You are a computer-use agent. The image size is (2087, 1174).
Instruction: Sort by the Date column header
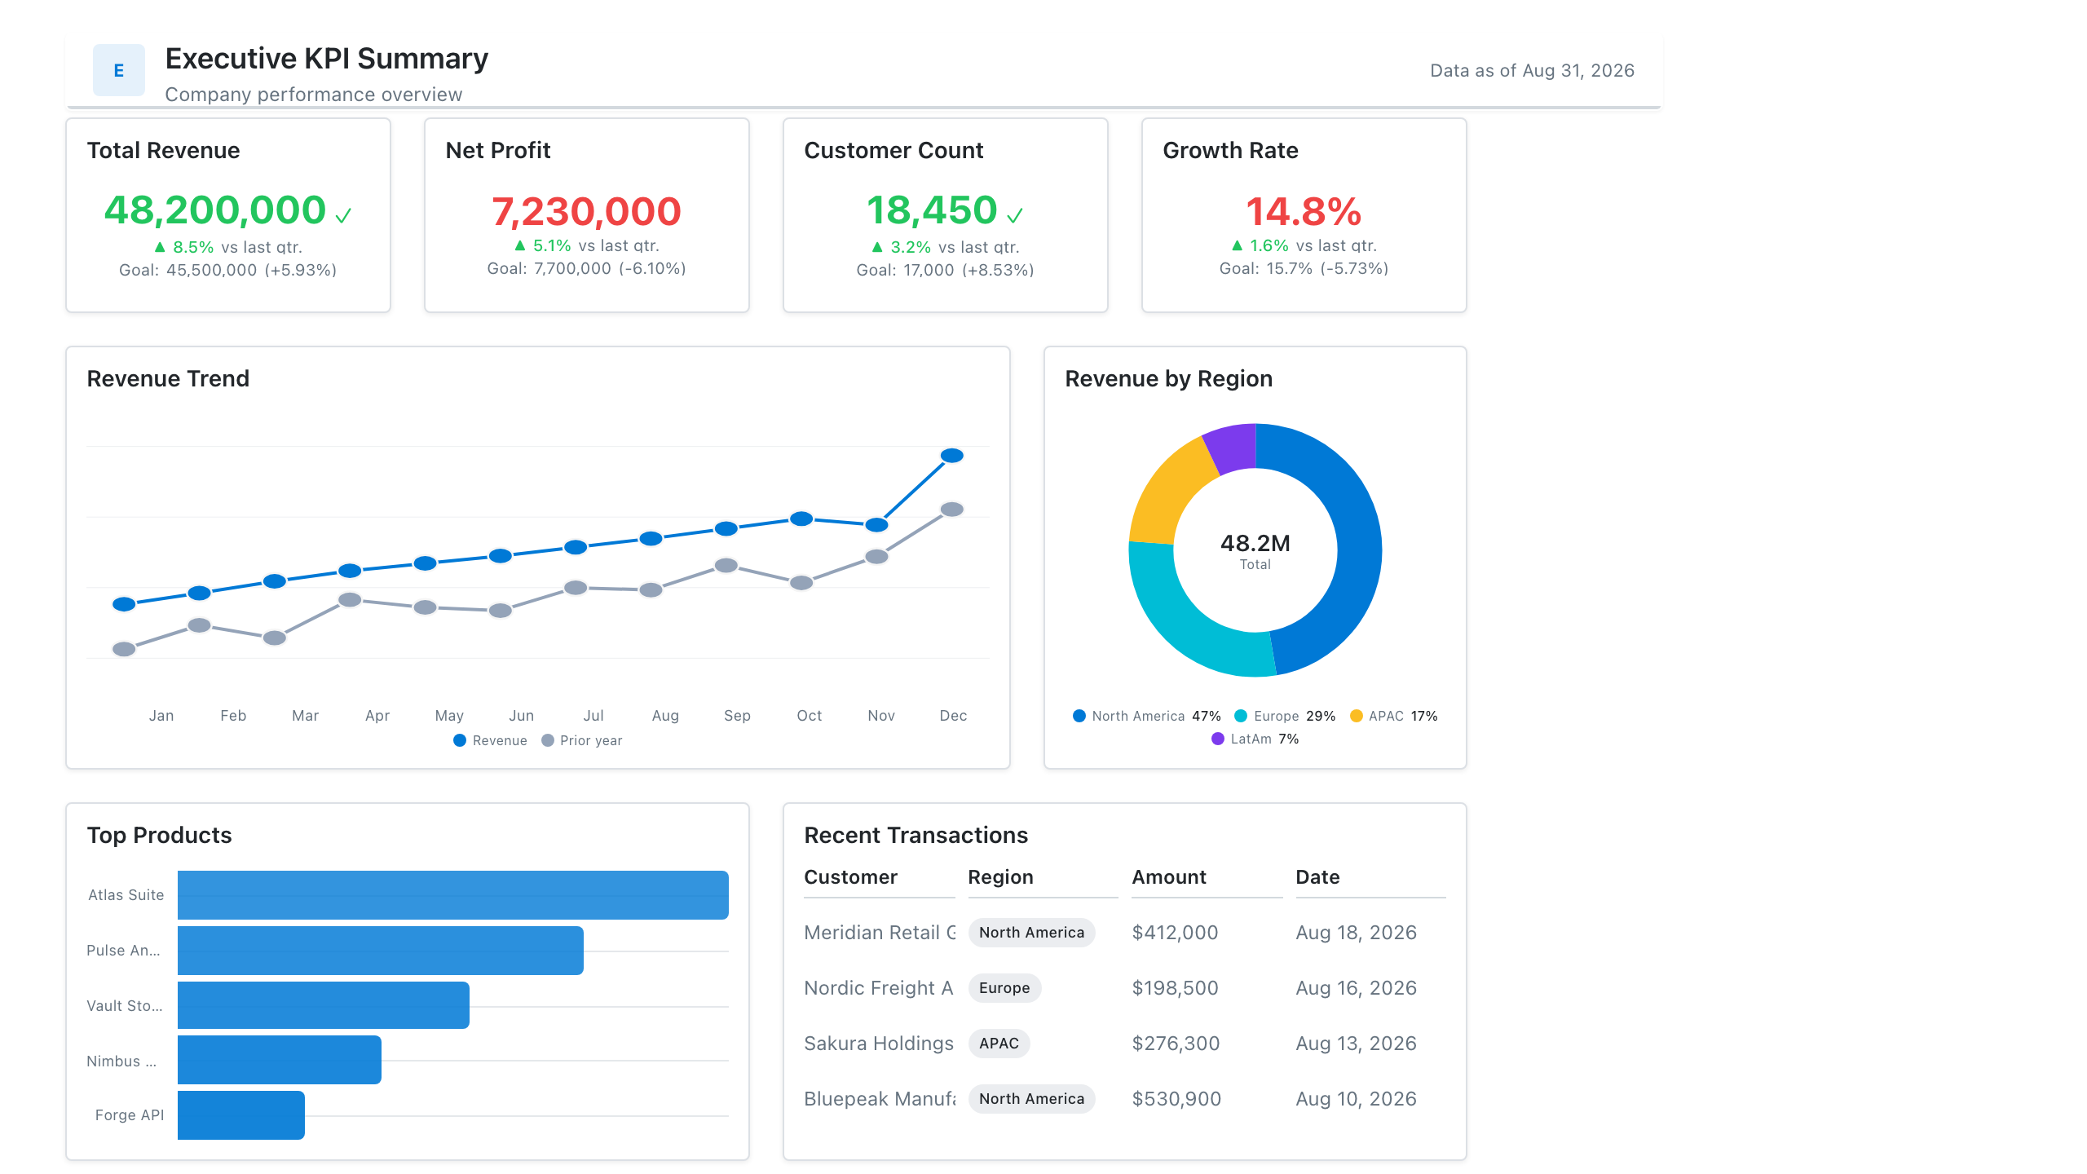1317,877
